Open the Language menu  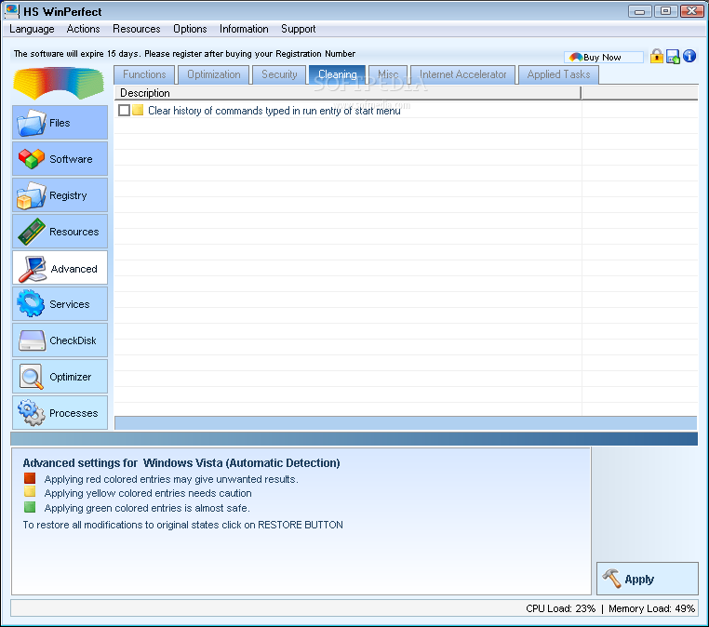[32, 29]
